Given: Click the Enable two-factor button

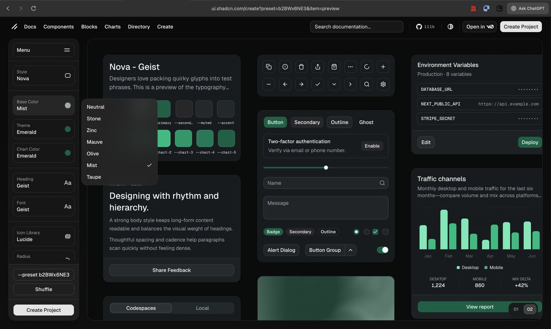Looking at the screenshot, I should pos(372,146).
